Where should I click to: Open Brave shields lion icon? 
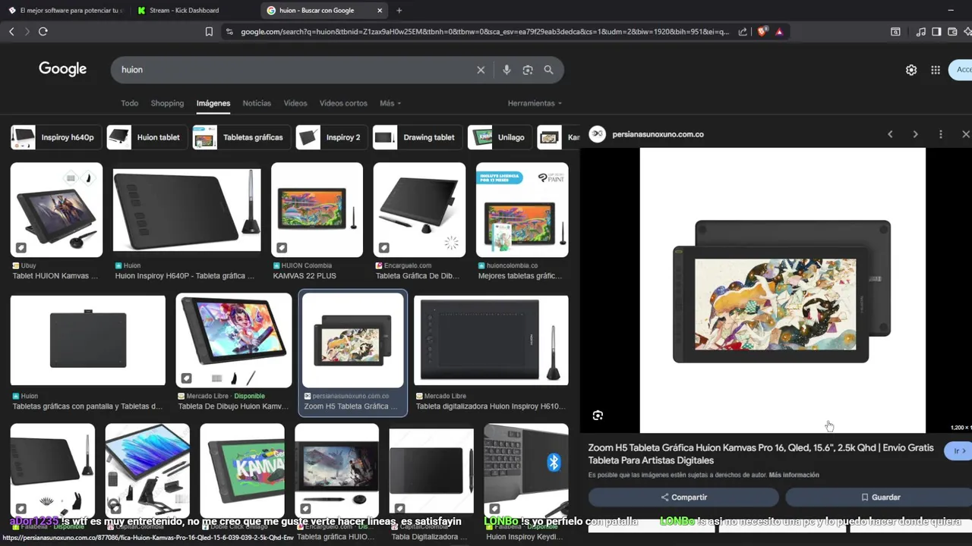762,32
